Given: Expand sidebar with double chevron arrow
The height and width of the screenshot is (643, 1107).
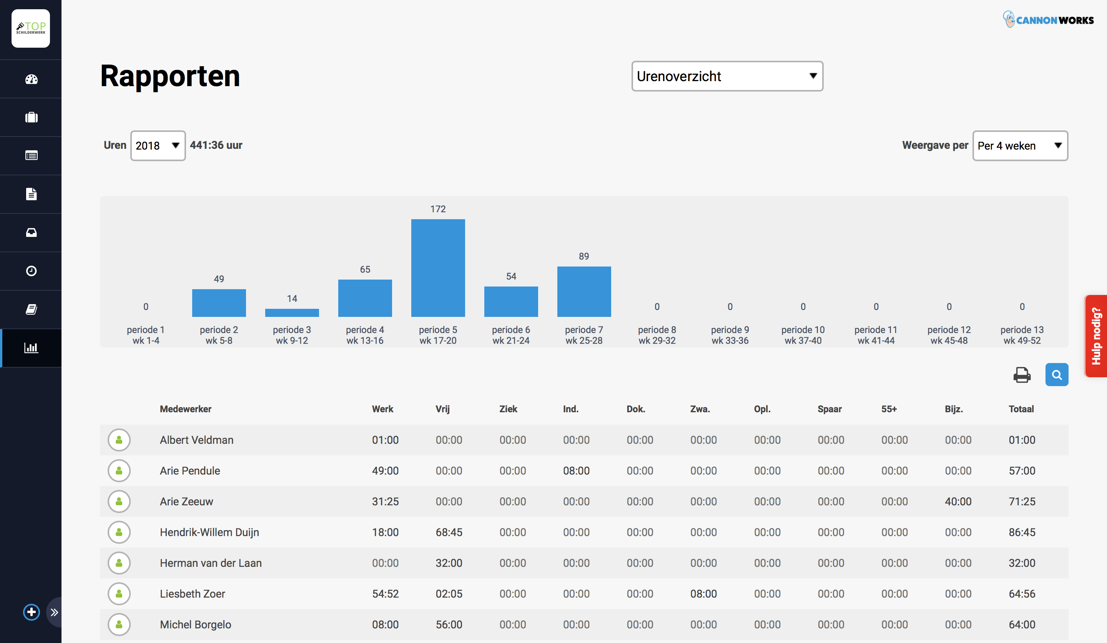Looking at the screenshot, I should (x=54, y=612).
